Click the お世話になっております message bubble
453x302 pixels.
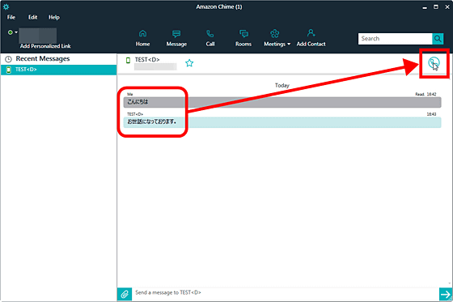[282, 122]
